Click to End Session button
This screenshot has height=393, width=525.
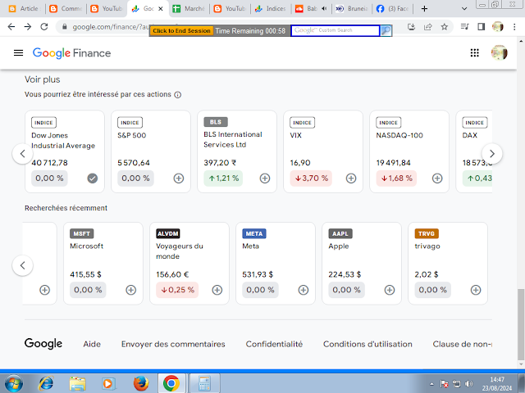pyautogui.click(x=181, y=31)
